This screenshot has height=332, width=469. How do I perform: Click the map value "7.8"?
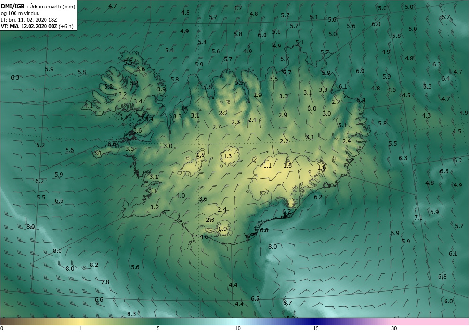tap(105, 282)
